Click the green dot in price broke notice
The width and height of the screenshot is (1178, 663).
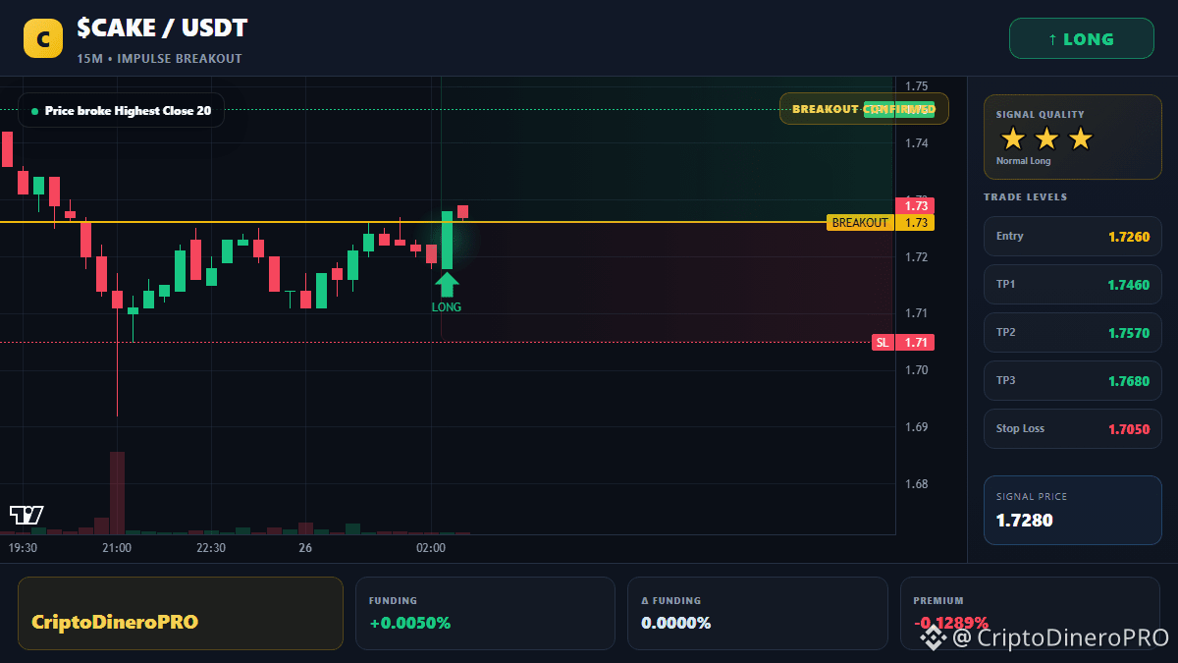(x=35, y=111)
